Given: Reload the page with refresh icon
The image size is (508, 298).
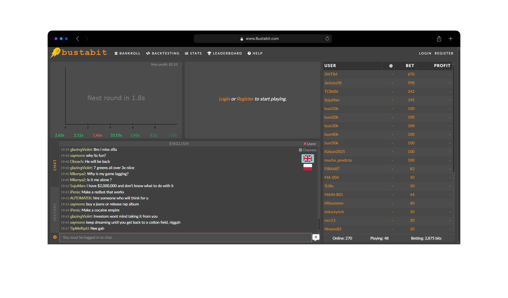Looking at the screenshot, I should pyautogui.click(x=327, y=39).
